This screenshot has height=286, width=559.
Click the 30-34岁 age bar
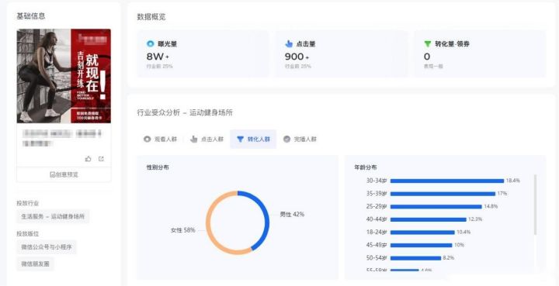pyautogui.click(x=447, y=181)
